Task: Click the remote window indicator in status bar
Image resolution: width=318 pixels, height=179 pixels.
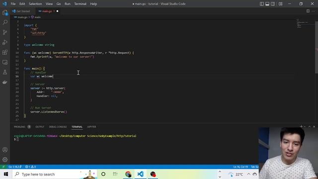Action: [x=3, y=167]
